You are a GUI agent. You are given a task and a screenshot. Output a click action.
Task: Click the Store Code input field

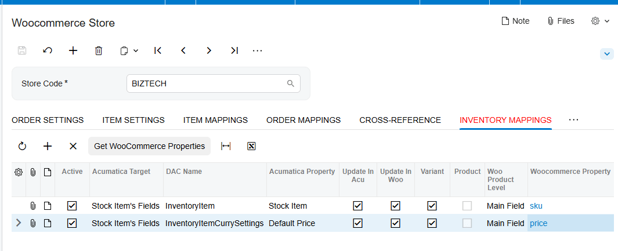click(213, 83)
